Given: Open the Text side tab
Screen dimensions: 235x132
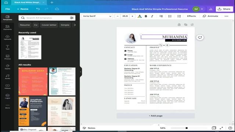Looking at the screenshot, I should pos(7,47).
